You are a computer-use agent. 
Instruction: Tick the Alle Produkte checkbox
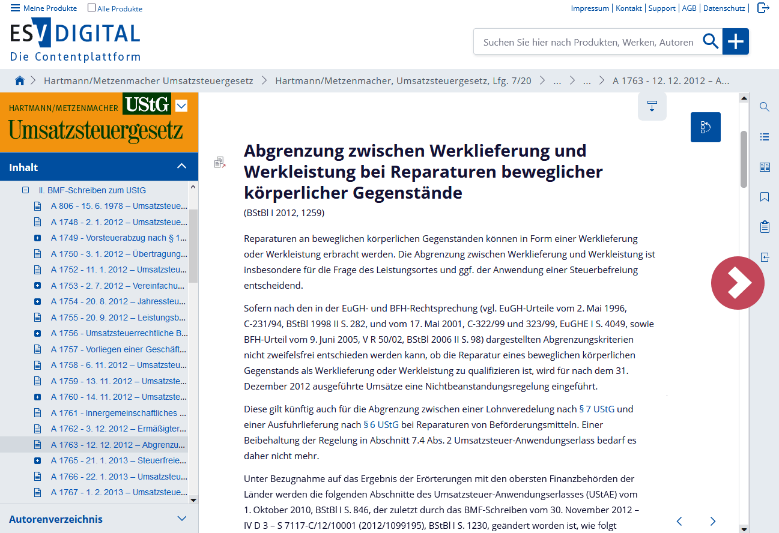(92, 8)
